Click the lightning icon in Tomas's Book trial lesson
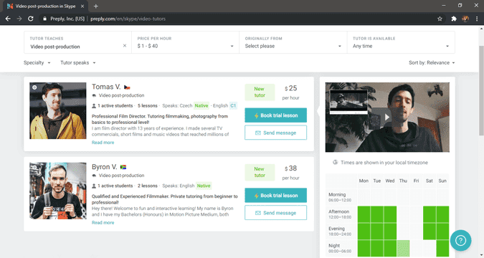Viewport: 484px width, 258px height. [256, 115]
